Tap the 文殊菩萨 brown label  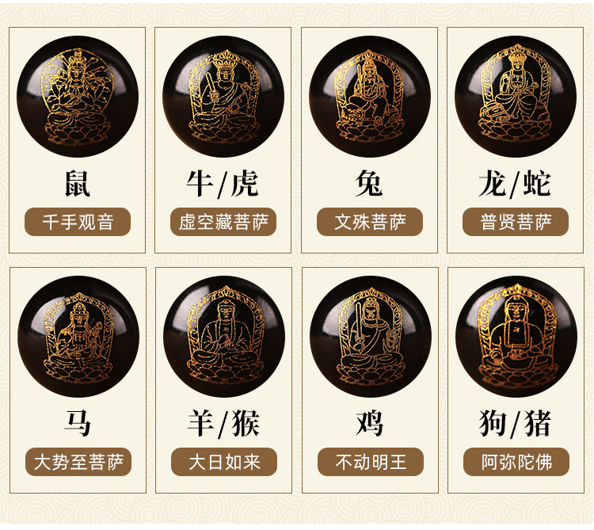tap(370, 222)
